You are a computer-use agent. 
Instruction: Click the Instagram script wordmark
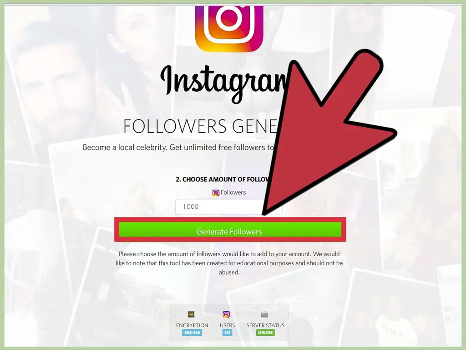click(225, 82)
